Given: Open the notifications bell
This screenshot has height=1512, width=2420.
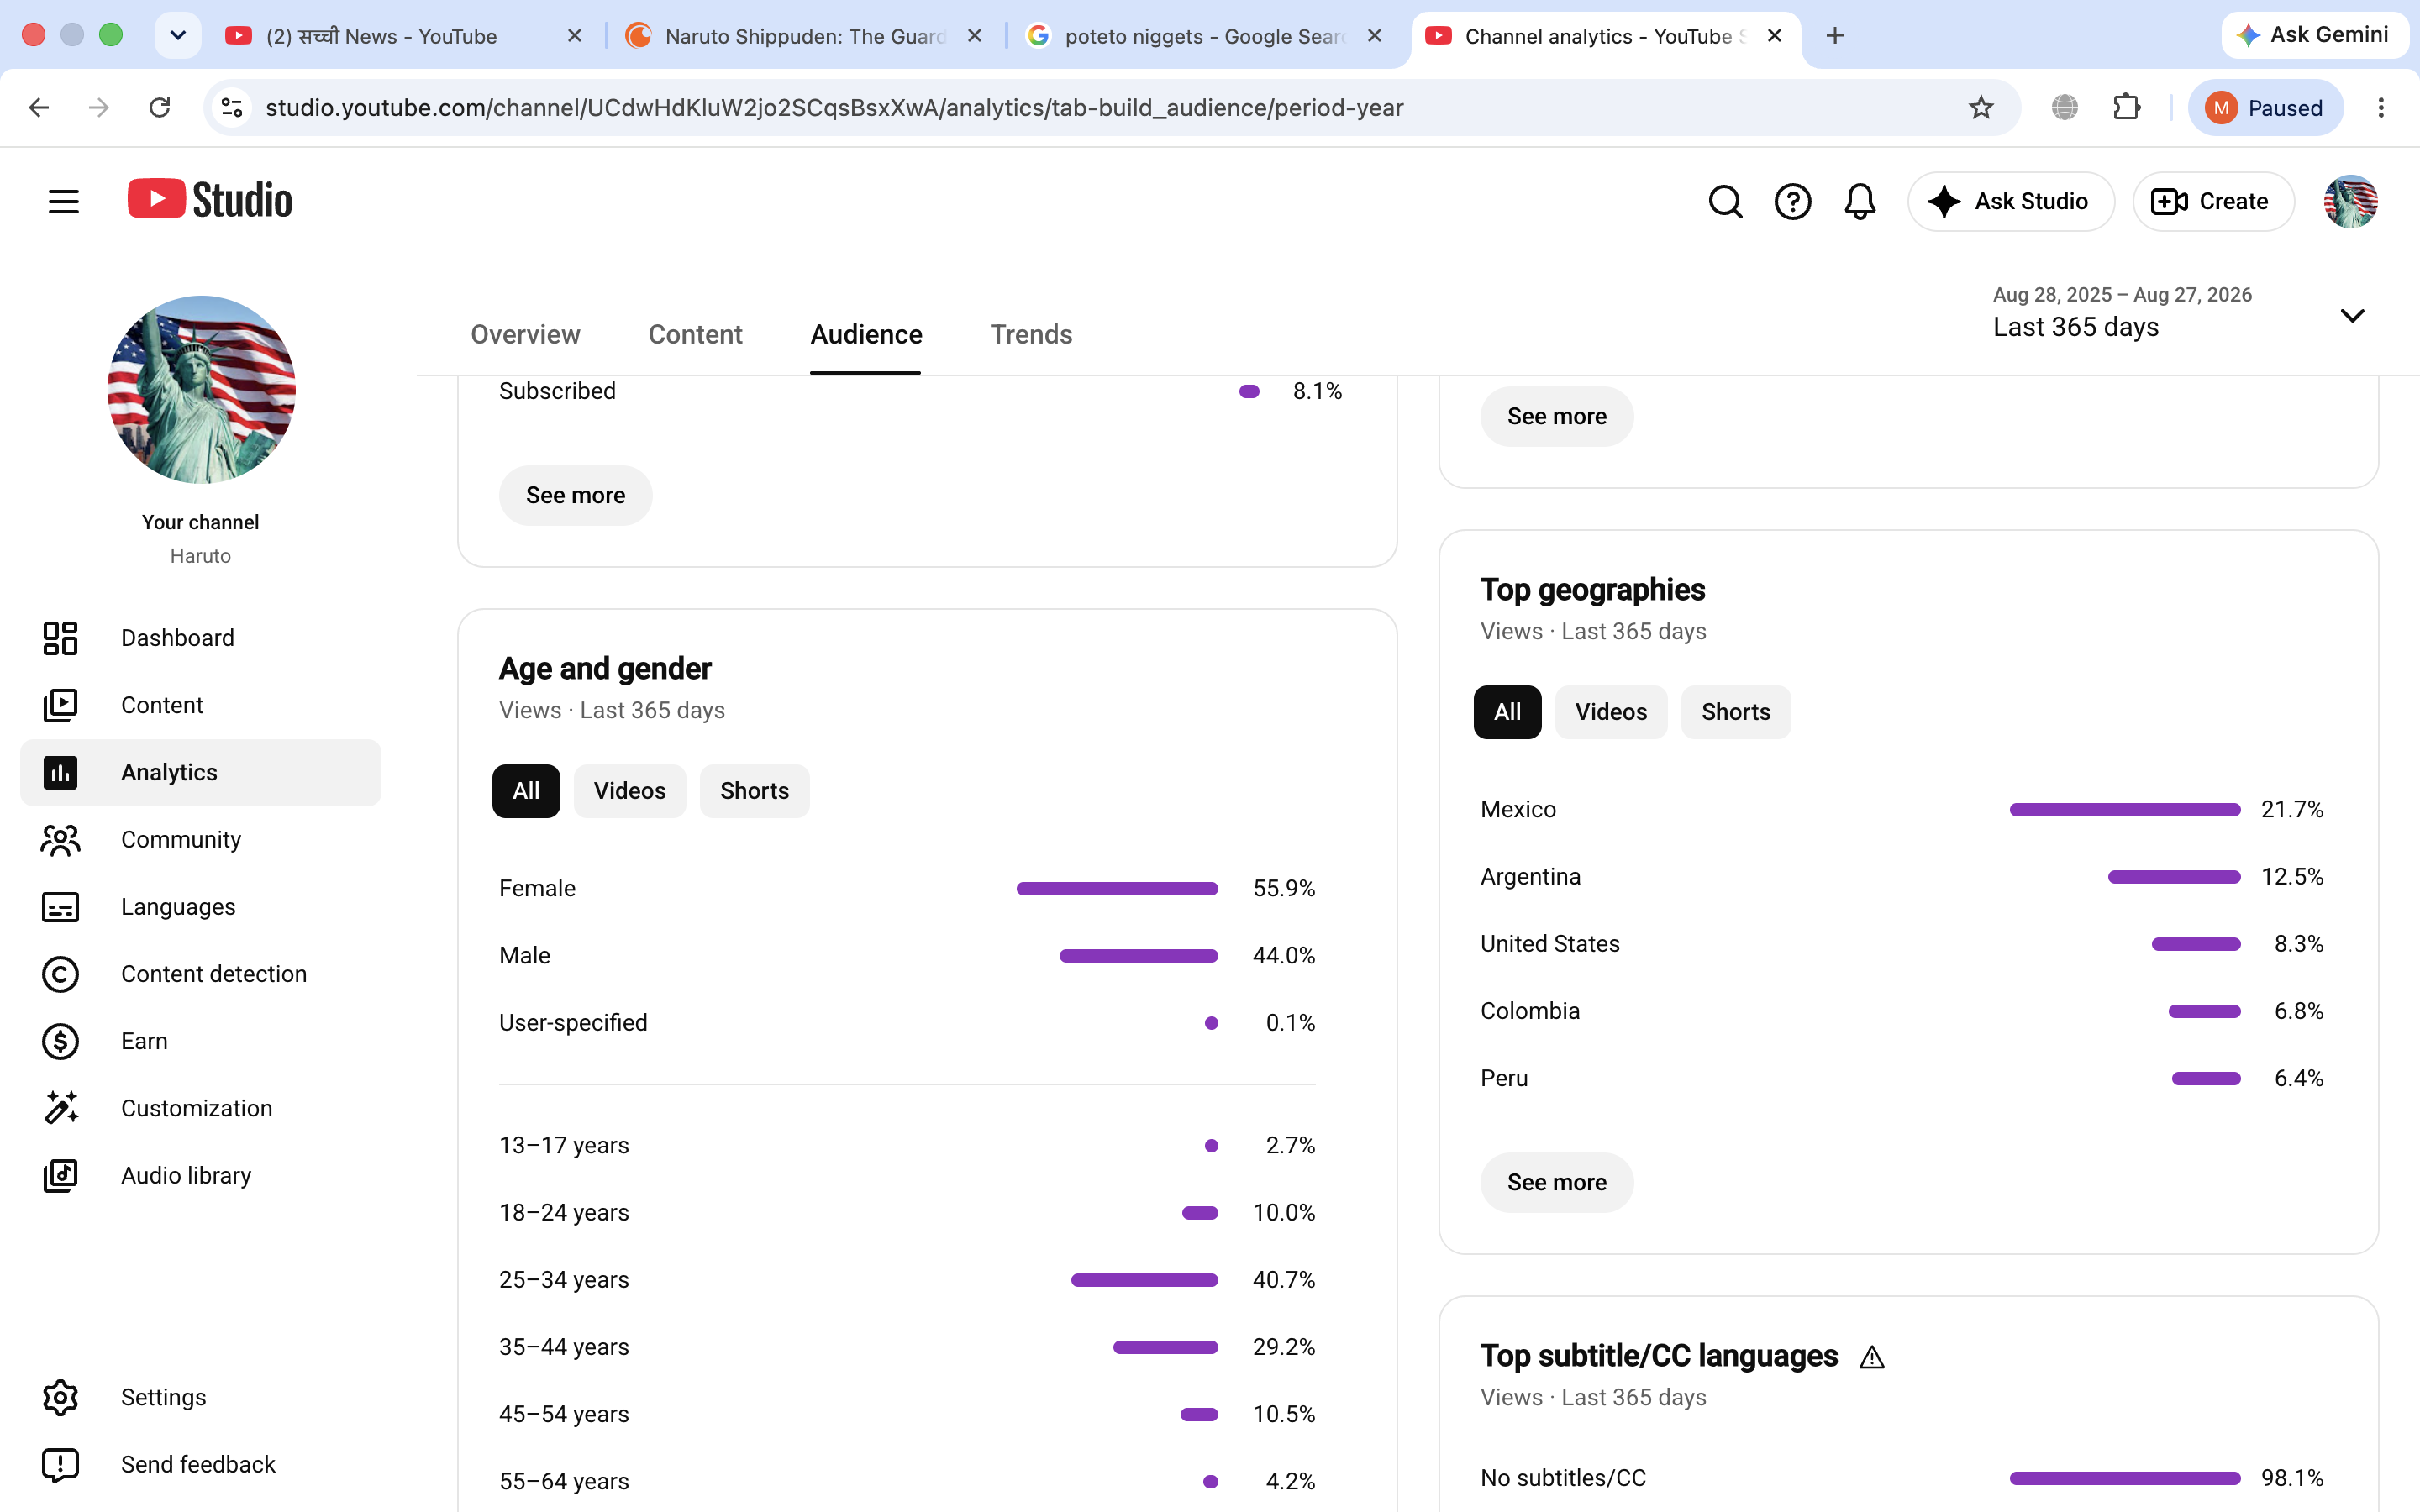Looking at the screenshot, I should [1859, 201].
